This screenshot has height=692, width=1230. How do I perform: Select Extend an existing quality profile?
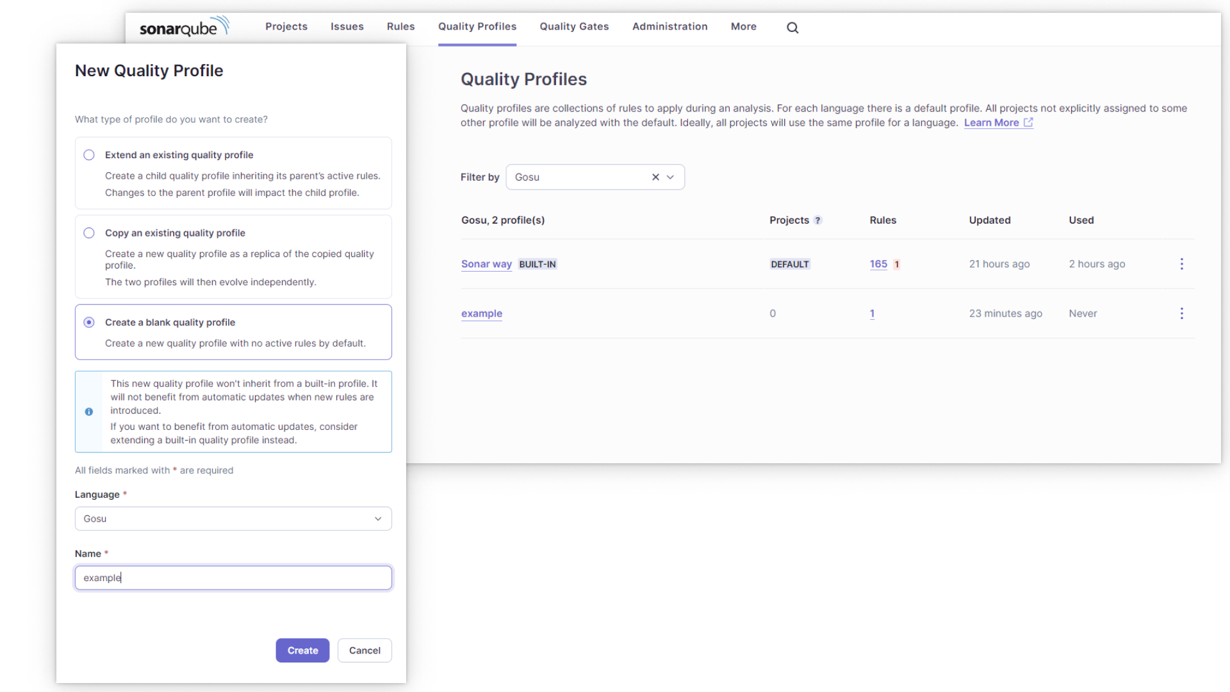pos(89,155)
